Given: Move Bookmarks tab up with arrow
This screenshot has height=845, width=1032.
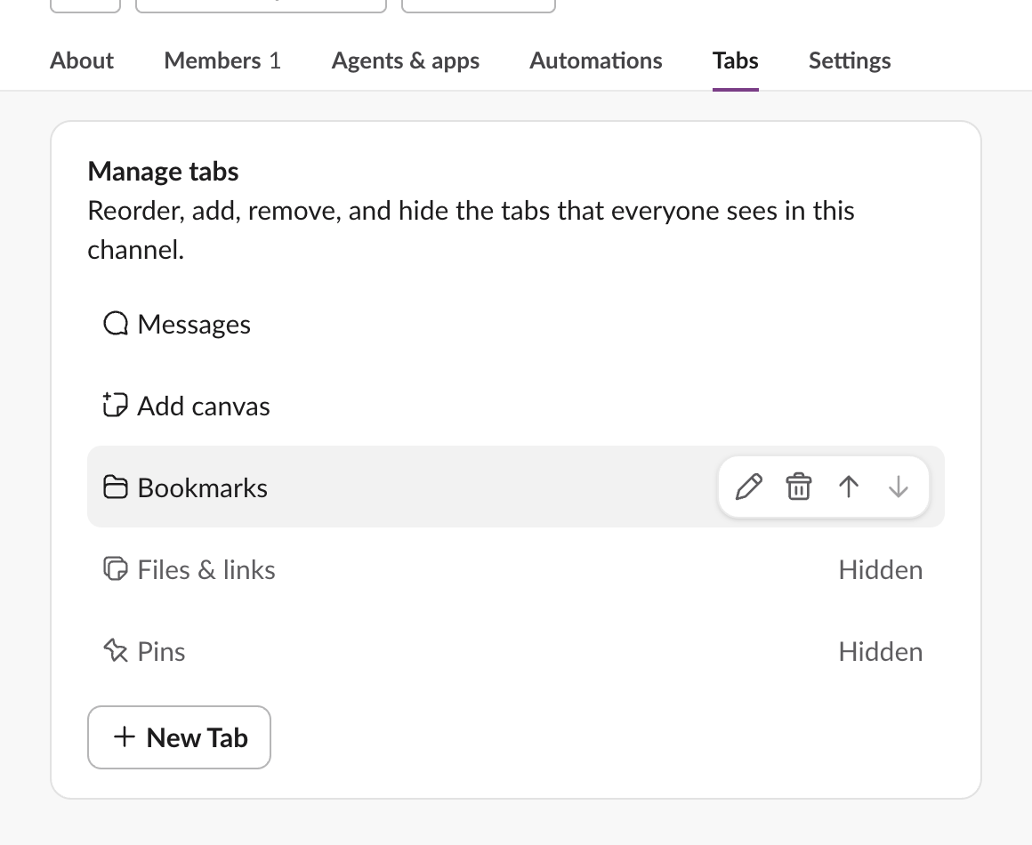Looking at the screenshot, I should (849, 487).
